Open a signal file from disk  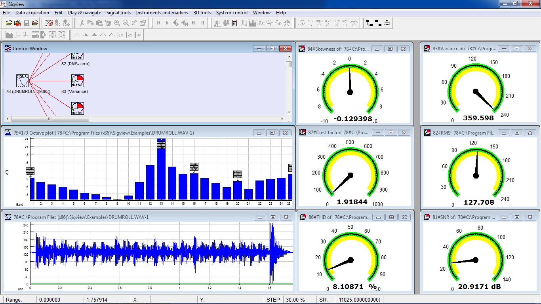[x=9, y=23]
